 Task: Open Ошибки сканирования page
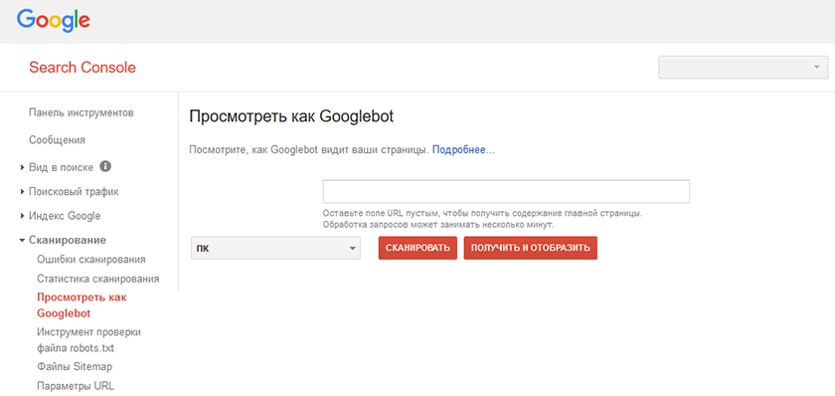pyautogui.click(x=91, y=260)
